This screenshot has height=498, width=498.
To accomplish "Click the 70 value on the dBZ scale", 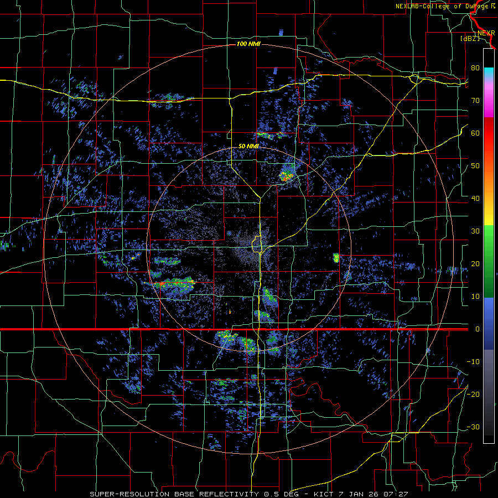I will 475,100.
